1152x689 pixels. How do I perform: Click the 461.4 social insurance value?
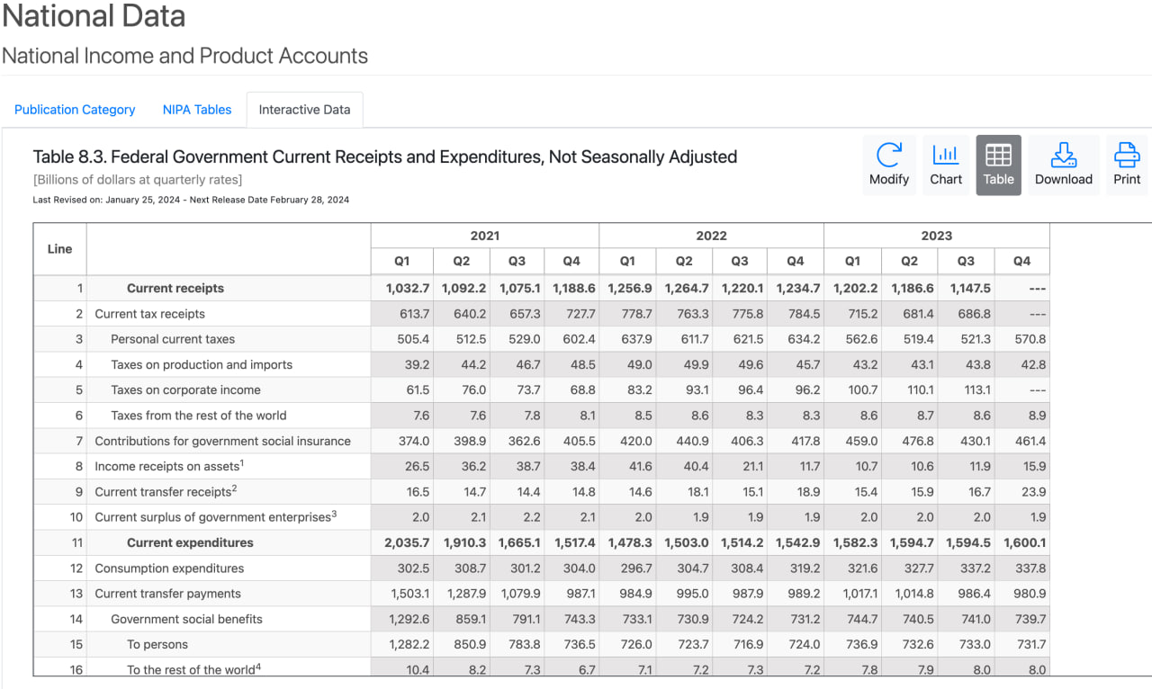point(1030,441)
